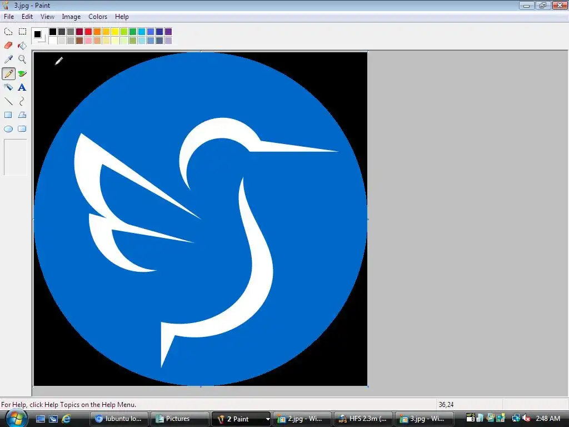The image size is (569, 427).
Task: Switch to 2.jpg taskbar window
Action: pos(302,419)
